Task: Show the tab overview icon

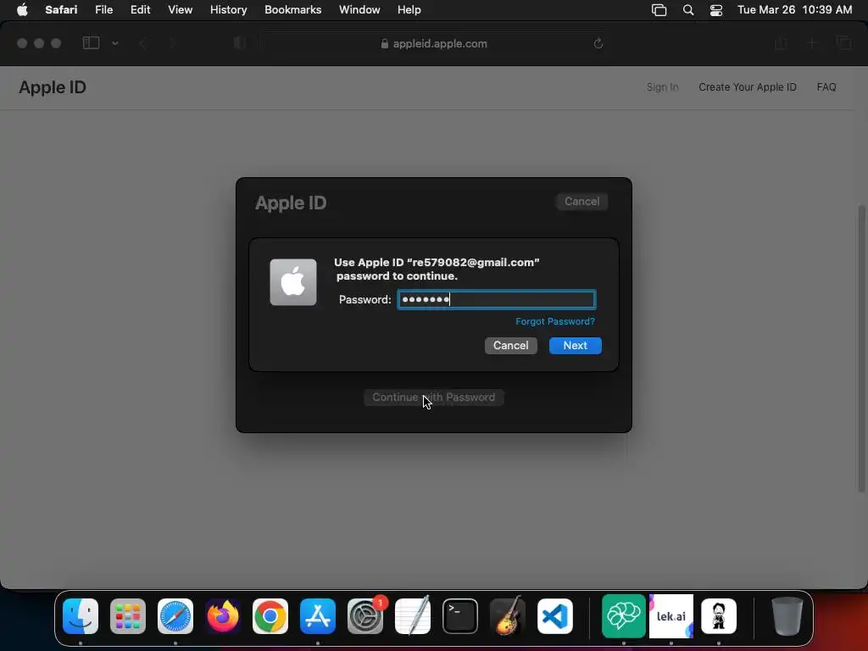Action: pos(843,43)
